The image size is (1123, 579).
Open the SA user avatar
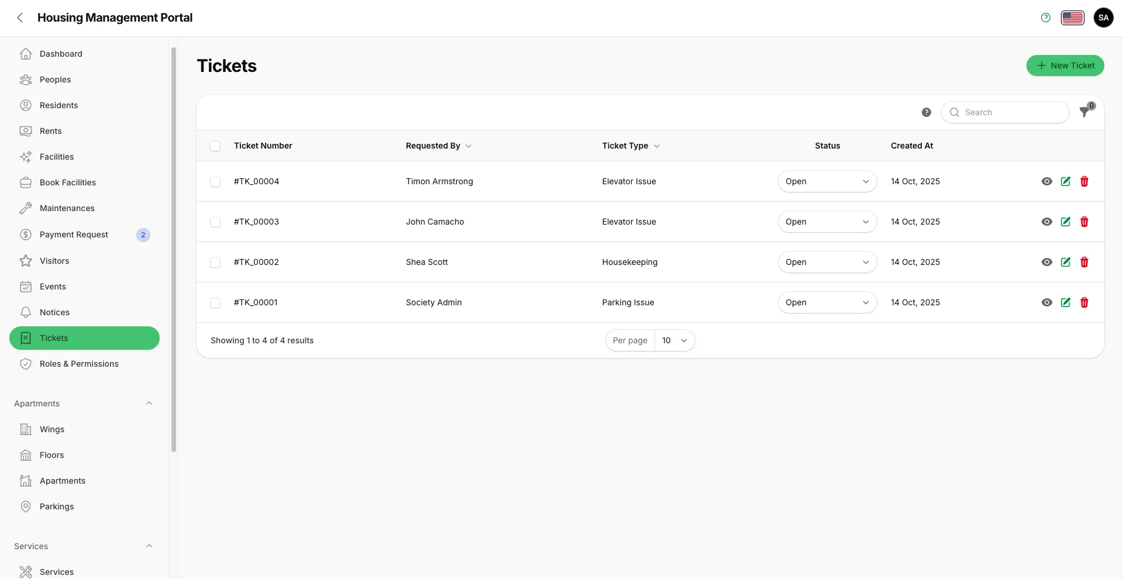pyautogui.click(x=1103, y=18)
